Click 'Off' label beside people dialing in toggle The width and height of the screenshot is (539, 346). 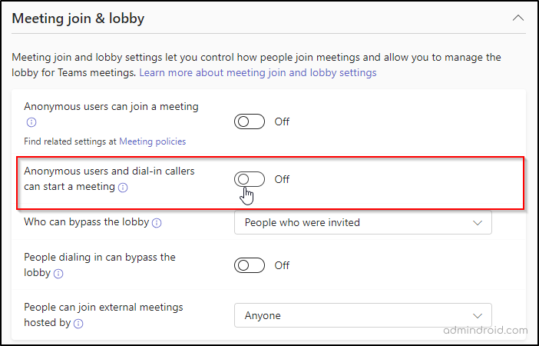click(x=282, y=265)
